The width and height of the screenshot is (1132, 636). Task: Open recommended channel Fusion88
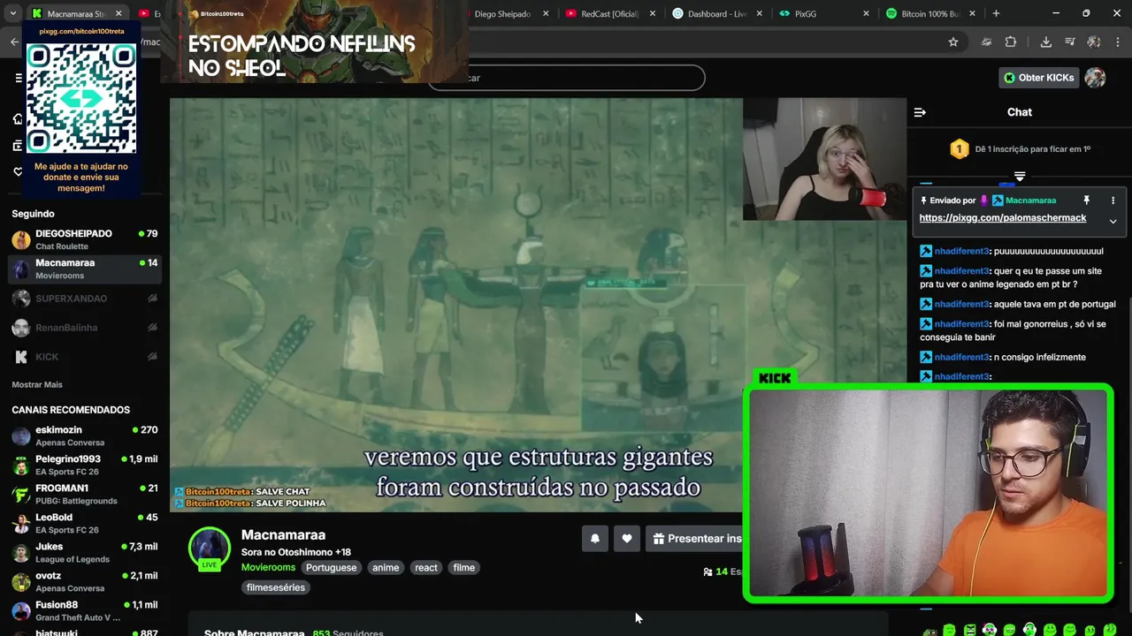pyautogui.click(x=84, y=610)
